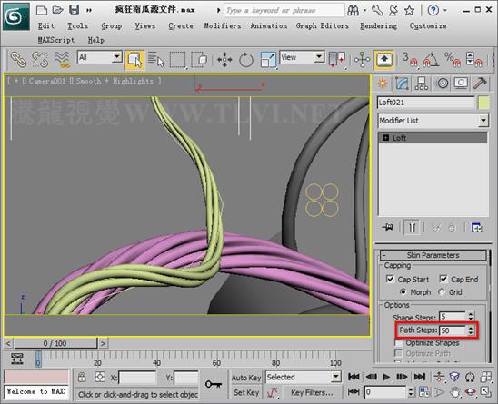Screen dimensions: 498x404
Task: Open the Motion command panel tab
Action: click(443, 84)
